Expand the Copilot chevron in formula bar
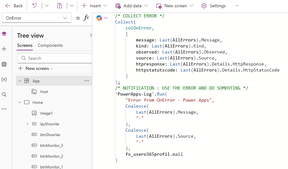 pyautogui.click(x=106, y=18)
